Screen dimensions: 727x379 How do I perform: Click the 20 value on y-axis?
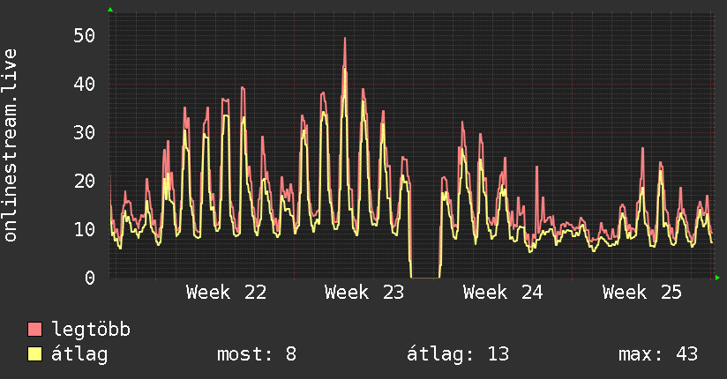pyautogui.click(x=84, y=182)
